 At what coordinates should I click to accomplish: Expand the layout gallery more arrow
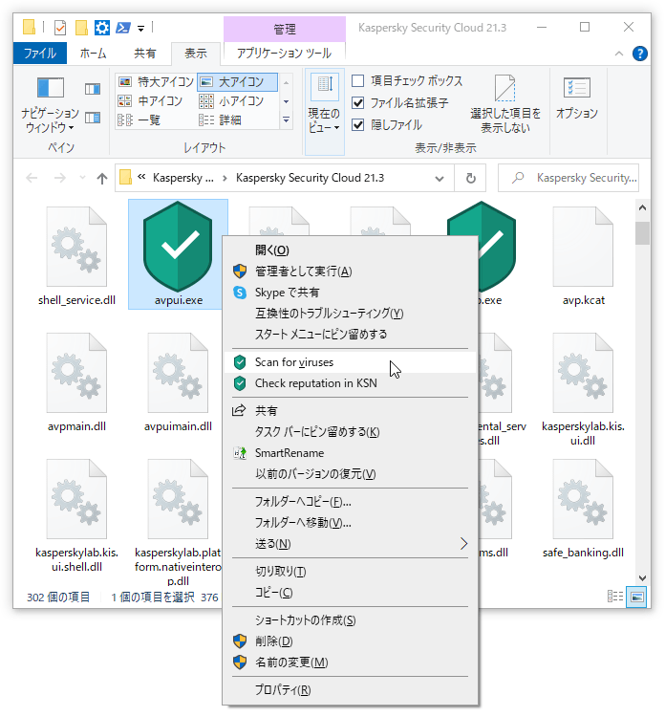click(x=286, y=120)
